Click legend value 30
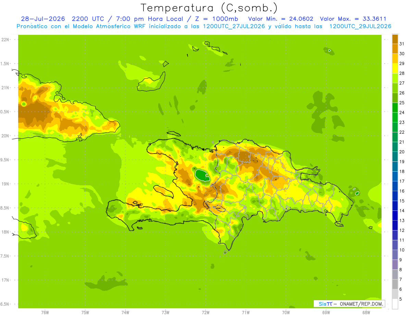This screenshot has height=317, width=411. (402, 54)
